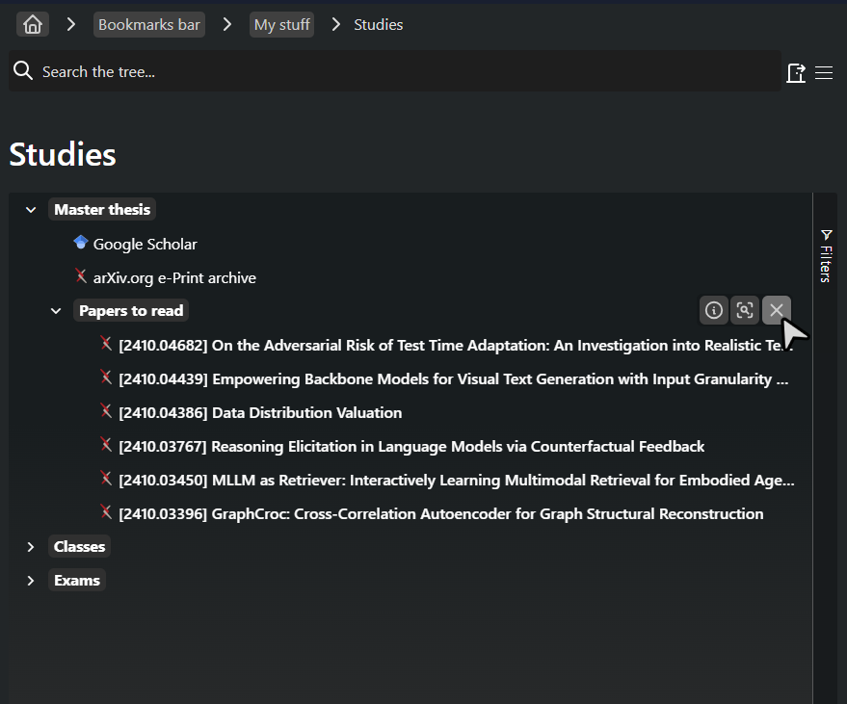The image size is (847, 704).
Task: Open the hamburger menu icon
Action: pos(824,72)
